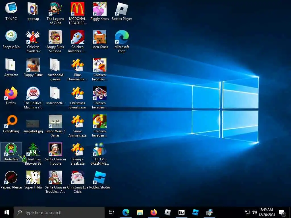Open the volume speaker tray icon
Image resolution: width=291 pixels, height=218 pixels.
pos(254,212)
